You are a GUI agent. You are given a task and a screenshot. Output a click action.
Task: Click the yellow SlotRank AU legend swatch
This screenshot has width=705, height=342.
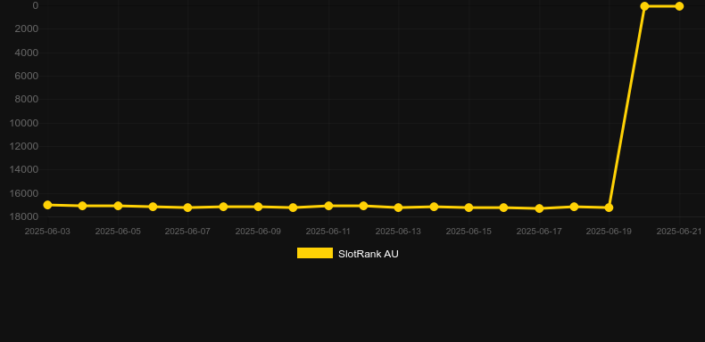click(315, 253)
